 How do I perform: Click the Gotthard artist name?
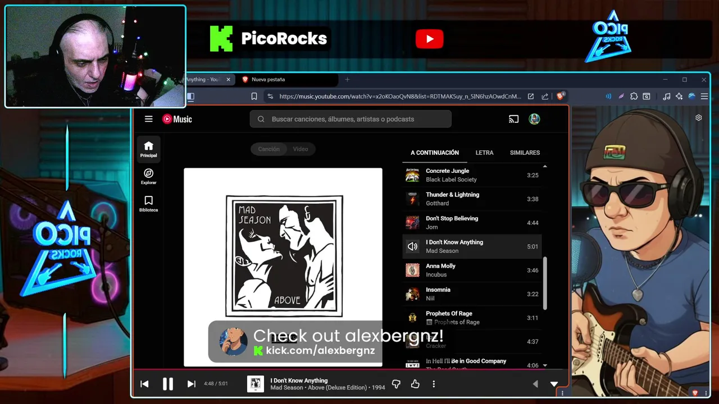tap(437, 203)
